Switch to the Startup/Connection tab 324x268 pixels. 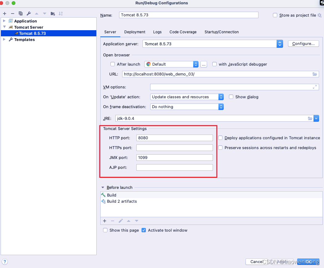pos(222,32)
